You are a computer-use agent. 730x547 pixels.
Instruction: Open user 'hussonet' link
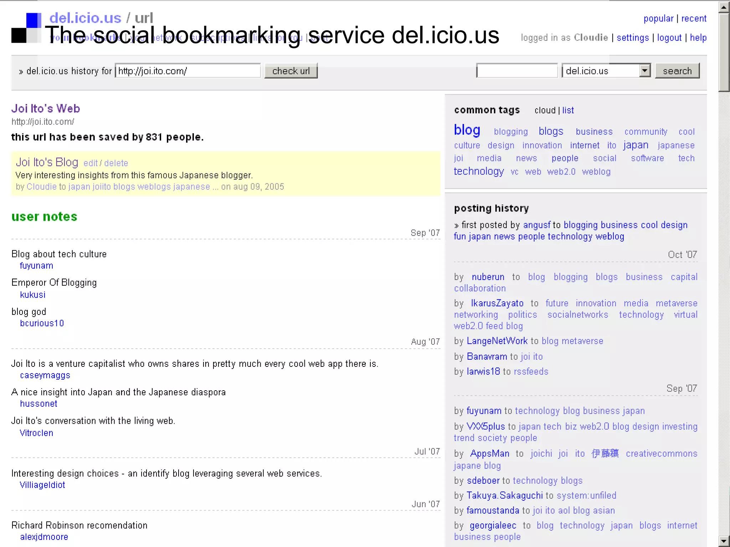point(38,404)
